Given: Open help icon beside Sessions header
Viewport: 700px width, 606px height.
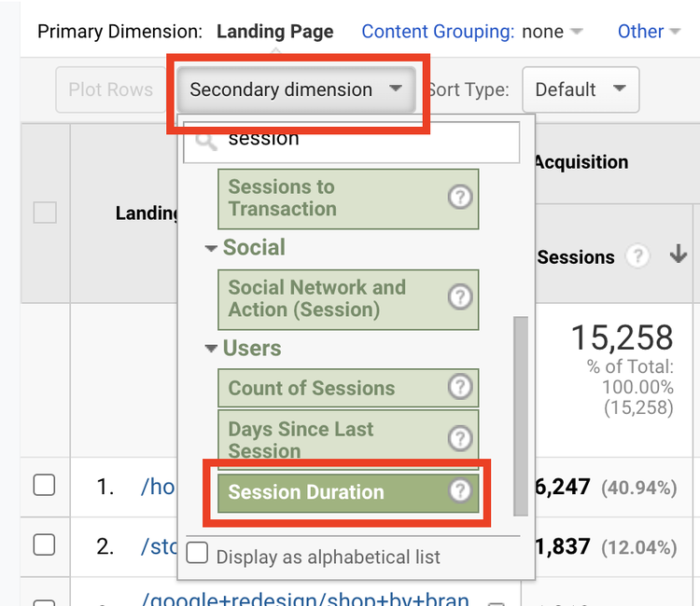Looking at the screenshot, I should pyautogui.click(x=638, y=256).
